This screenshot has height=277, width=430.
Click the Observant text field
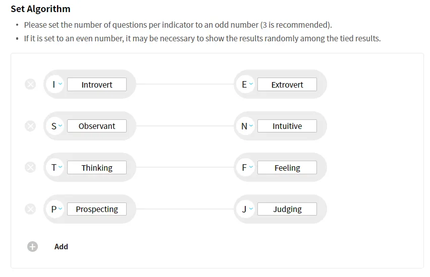[97, 126]
